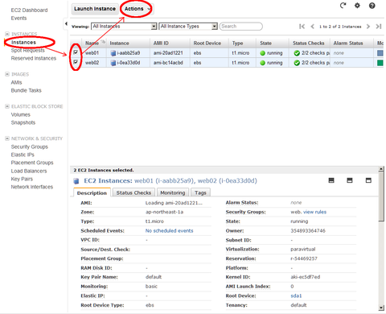Switch to the Tags tab

pos(200,192)
